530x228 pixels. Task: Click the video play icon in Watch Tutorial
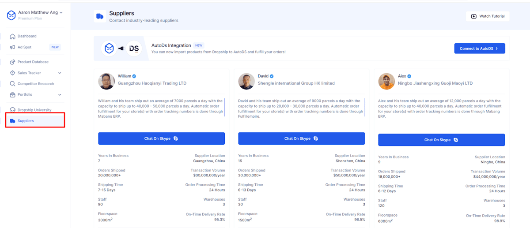(x=473, y=16)
